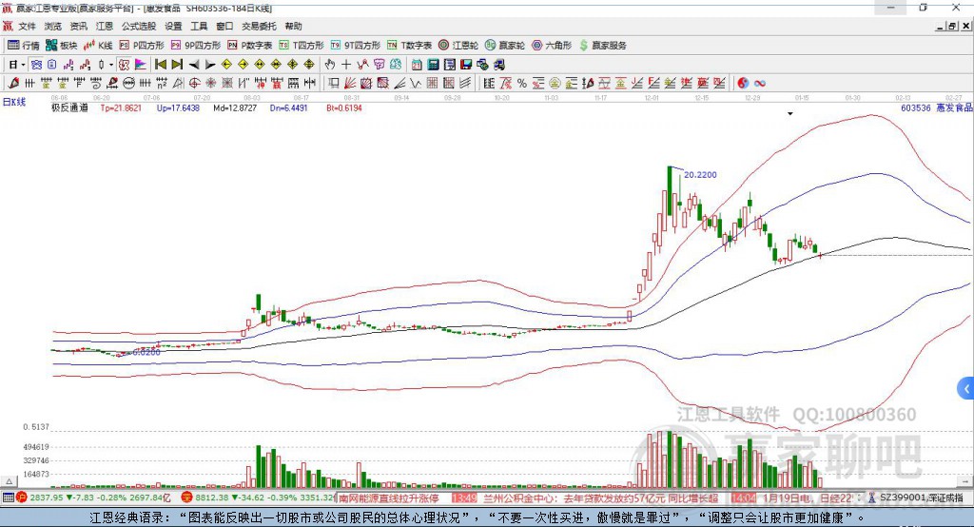
Task: Click the 603536 stock code
Action: pos(916,107)
